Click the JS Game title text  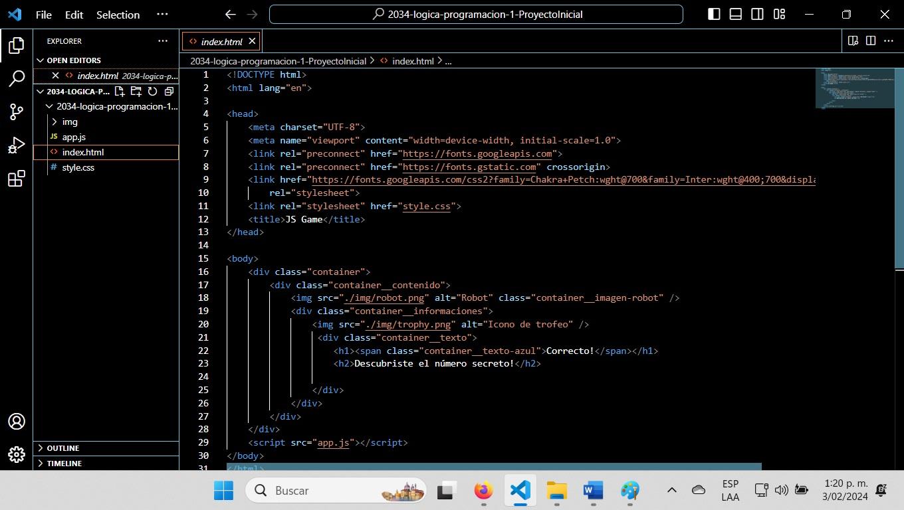click(x=304, y=219)
